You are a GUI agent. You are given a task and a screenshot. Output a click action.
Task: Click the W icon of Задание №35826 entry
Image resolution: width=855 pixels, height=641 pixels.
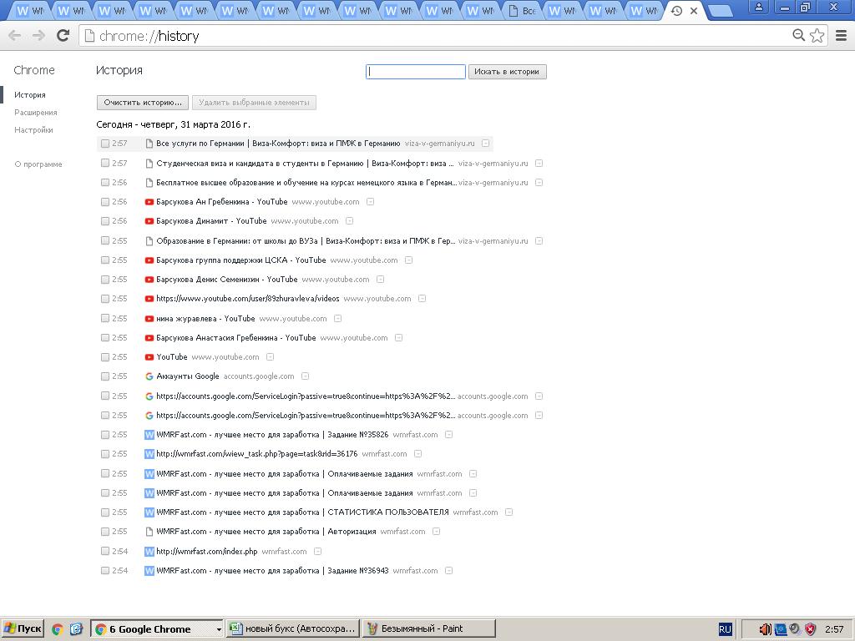click(x=149, y=435)
